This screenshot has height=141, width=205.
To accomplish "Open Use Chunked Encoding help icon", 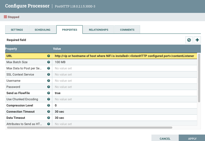I will pos(49,99).
